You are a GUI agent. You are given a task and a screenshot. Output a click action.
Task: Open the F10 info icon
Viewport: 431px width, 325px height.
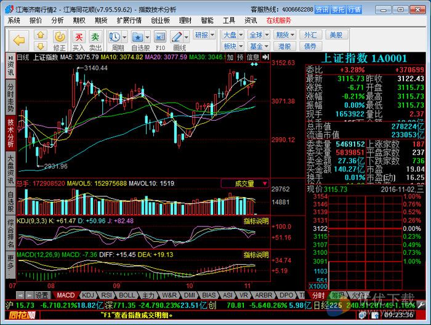pos(160,37)
